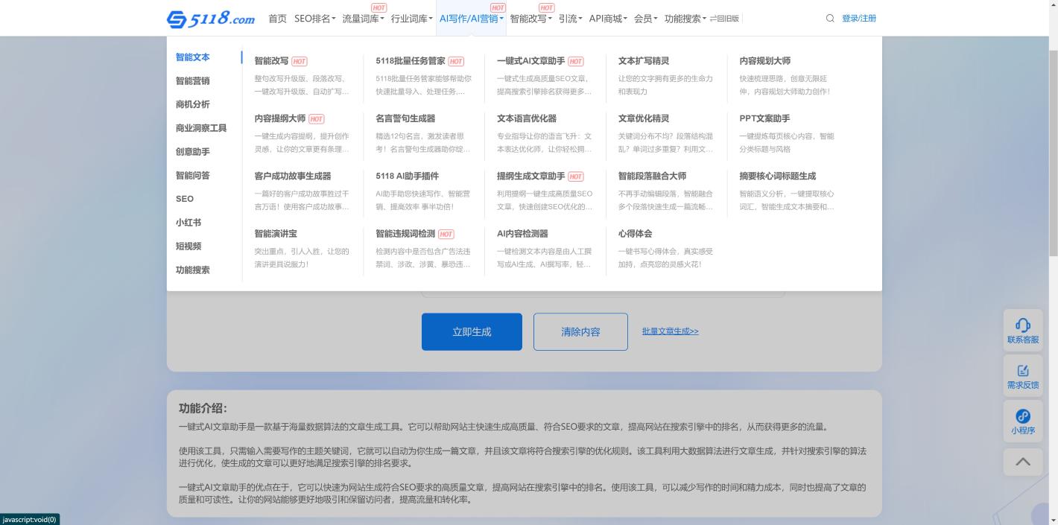Select 小红书 category in sidebar

189,223
